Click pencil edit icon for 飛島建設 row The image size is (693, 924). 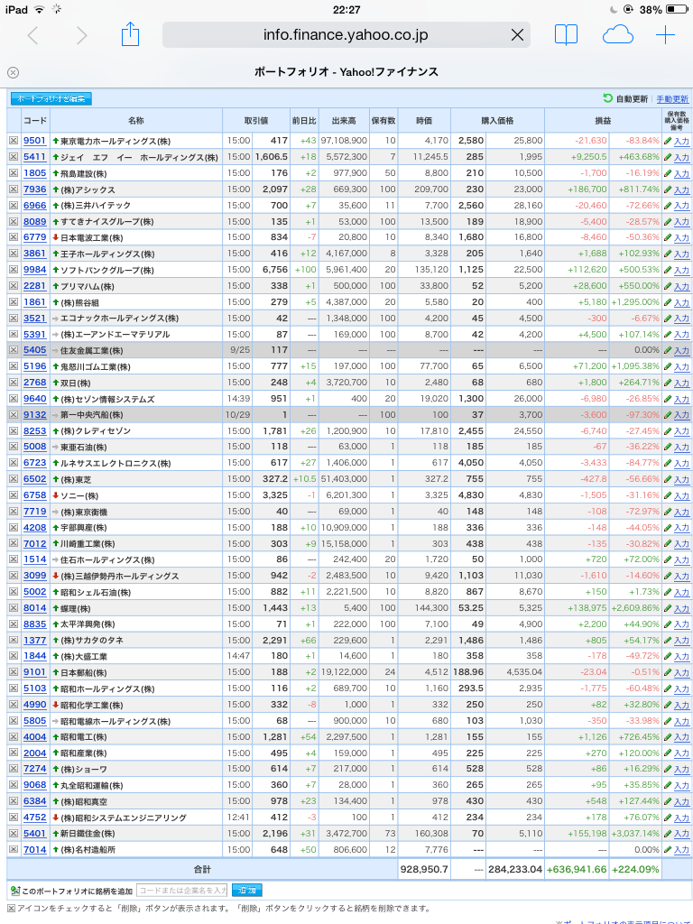pyautogui.click(x=668, y=173)
